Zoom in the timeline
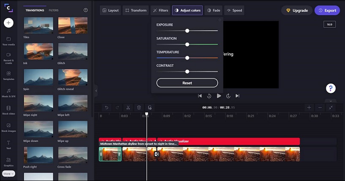This screenshot has width=345, height=181. pyautogui.click(x=309, y=108)
